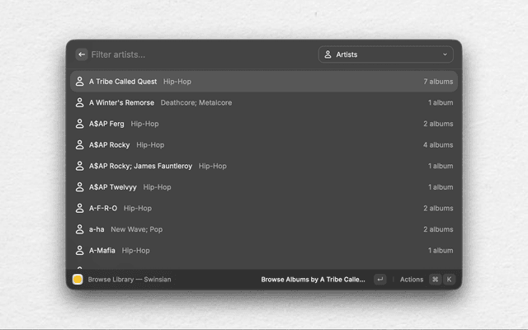Click the Command key symbol

[435, 279]
